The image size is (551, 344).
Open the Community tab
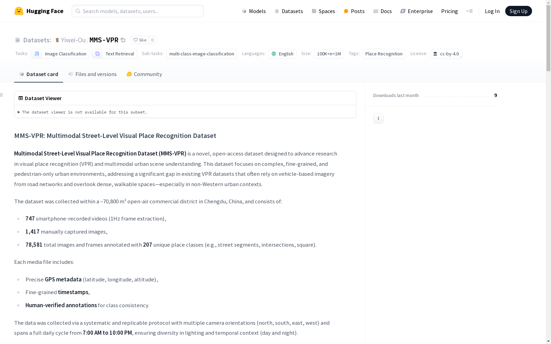144,74
